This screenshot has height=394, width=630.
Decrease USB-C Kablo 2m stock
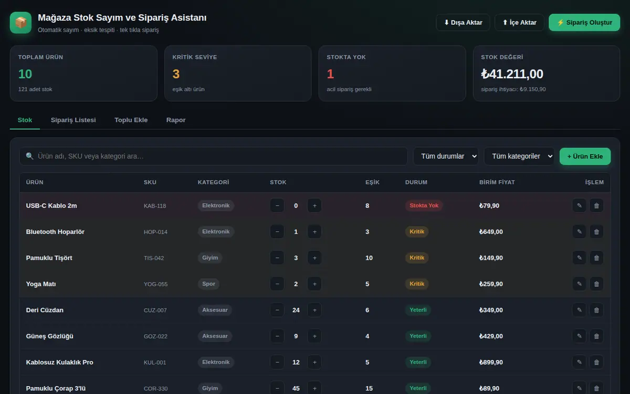coord(277,205)
